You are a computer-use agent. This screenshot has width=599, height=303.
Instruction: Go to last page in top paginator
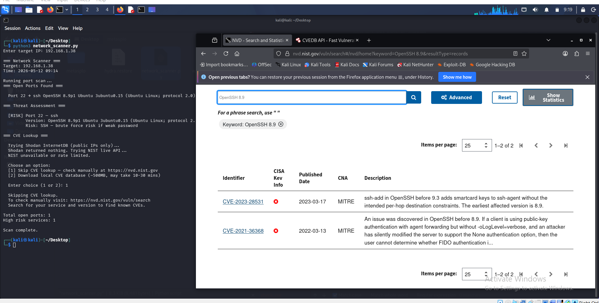point(566,145)
